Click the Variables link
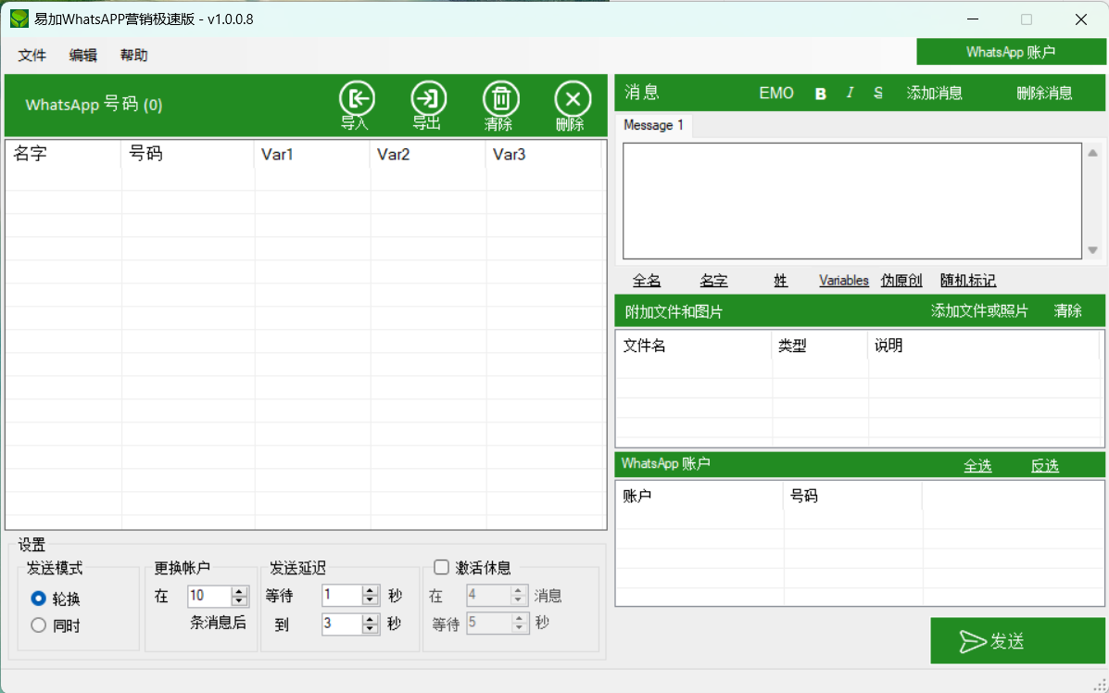This screenshot has width=1109, height=693. click(844, 281)
